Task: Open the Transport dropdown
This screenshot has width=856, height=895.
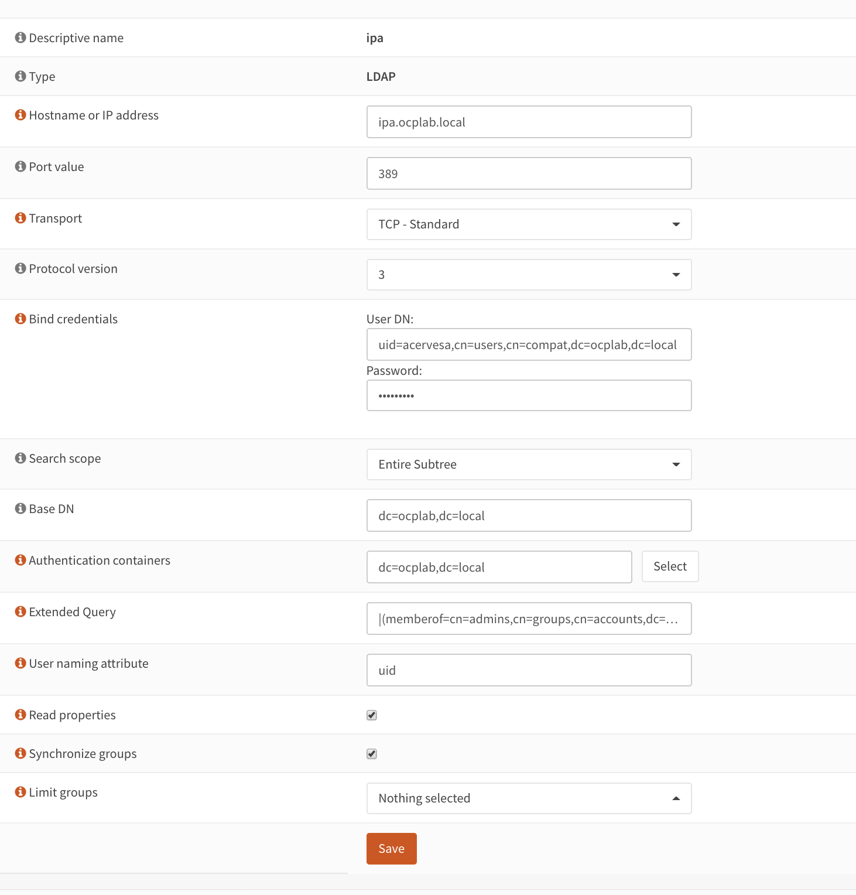Action: coord(529,224)
